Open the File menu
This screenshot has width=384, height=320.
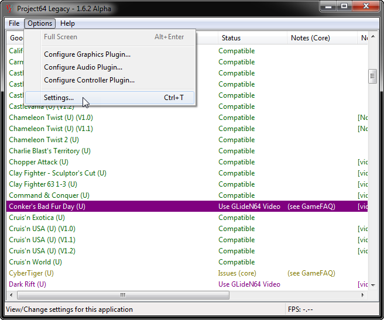coord(14,23)
